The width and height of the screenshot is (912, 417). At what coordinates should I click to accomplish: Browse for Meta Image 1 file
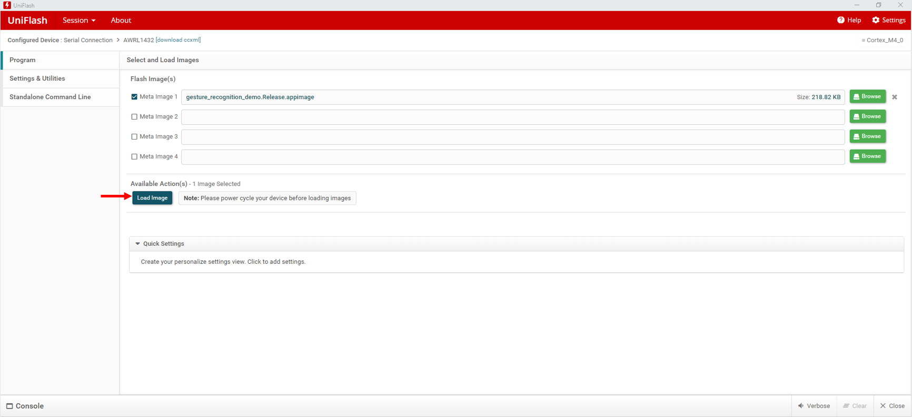867,96
